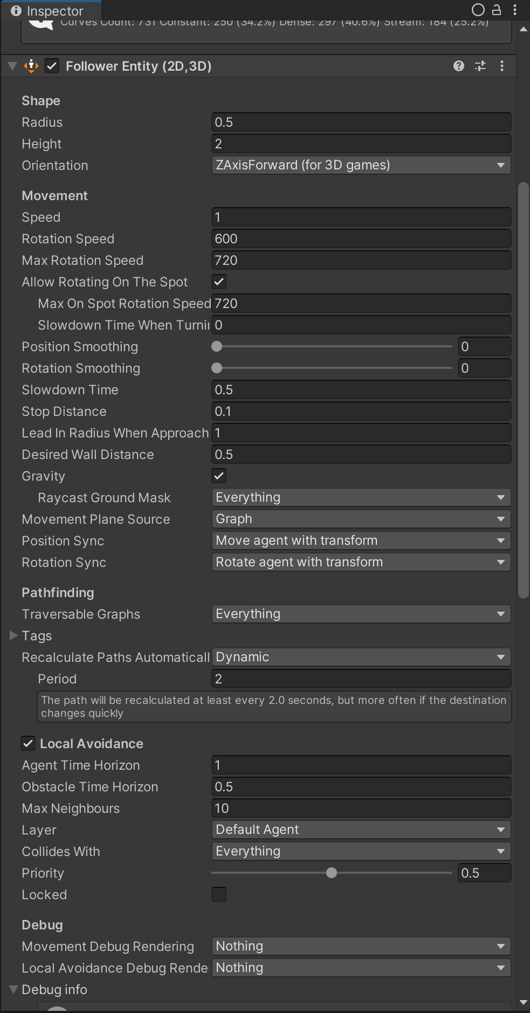Open the Movement Plane Source dropdown
Screen dimensions: 530x1013
pyautogui.click(x=360, y=519)
